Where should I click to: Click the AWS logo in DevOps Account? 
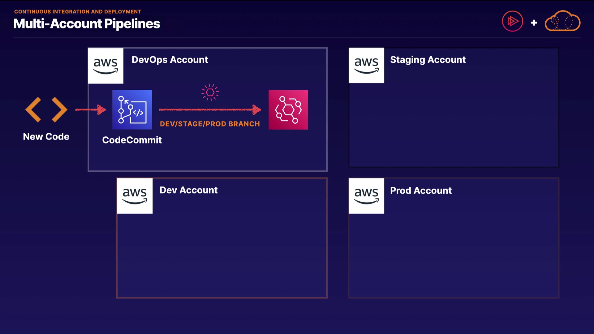[x=105, y=66]
